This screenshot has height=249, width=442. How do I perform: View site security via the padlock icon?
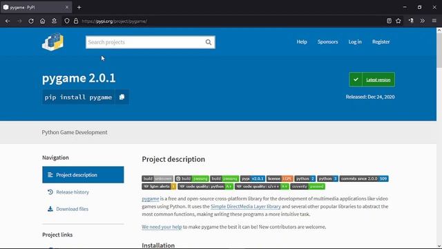click(76, 21)
